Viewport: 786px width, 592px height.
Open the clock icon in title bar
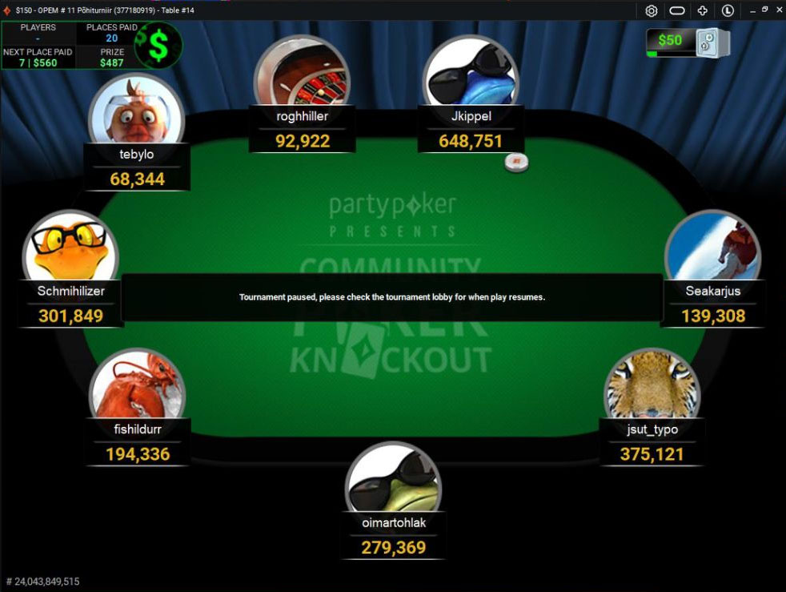click(x=728, y=10)
